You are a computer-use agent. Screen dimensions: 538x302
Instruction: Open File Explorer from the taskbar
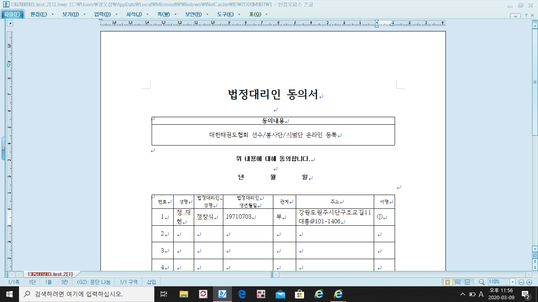tap(184, 294)
